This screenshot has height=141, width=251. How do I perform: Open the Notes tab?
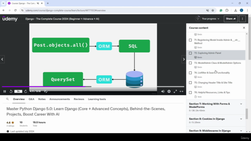point(42,99)
